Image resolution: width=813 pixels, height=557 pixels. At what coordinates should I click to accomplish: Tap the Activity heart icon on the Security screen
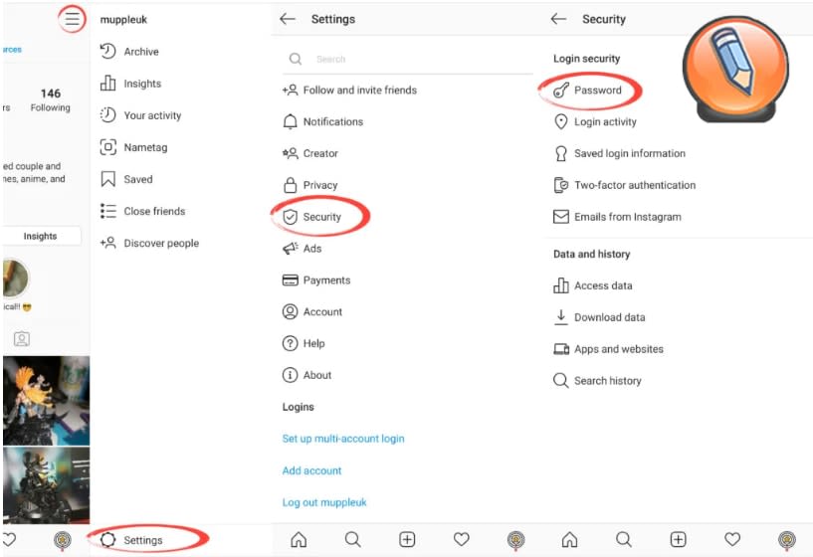pos(732,539)
